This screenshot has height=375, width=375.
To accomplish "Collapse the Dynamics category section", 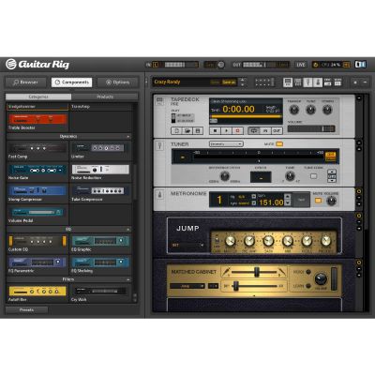I will point(128,137).
